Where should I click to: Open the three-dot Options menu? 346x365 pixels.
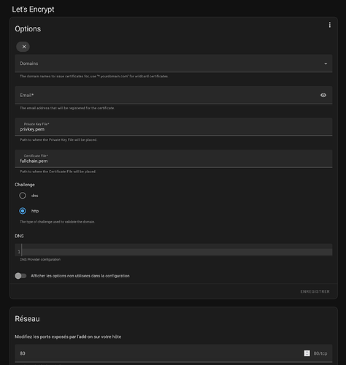pos(330,25)
